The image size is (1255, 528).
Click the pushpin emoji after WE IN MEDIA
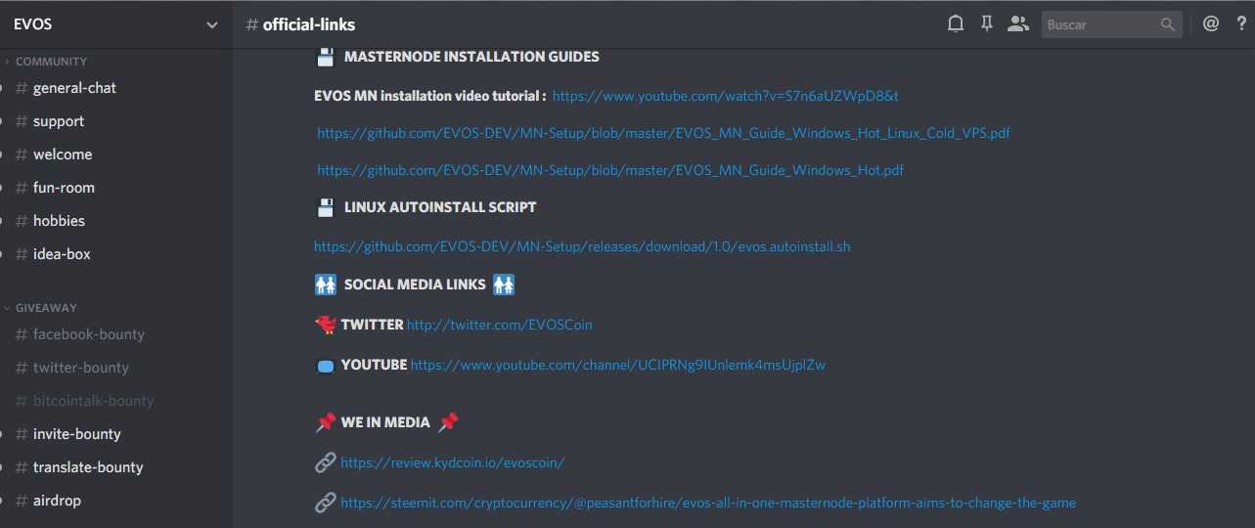[448, 422]
